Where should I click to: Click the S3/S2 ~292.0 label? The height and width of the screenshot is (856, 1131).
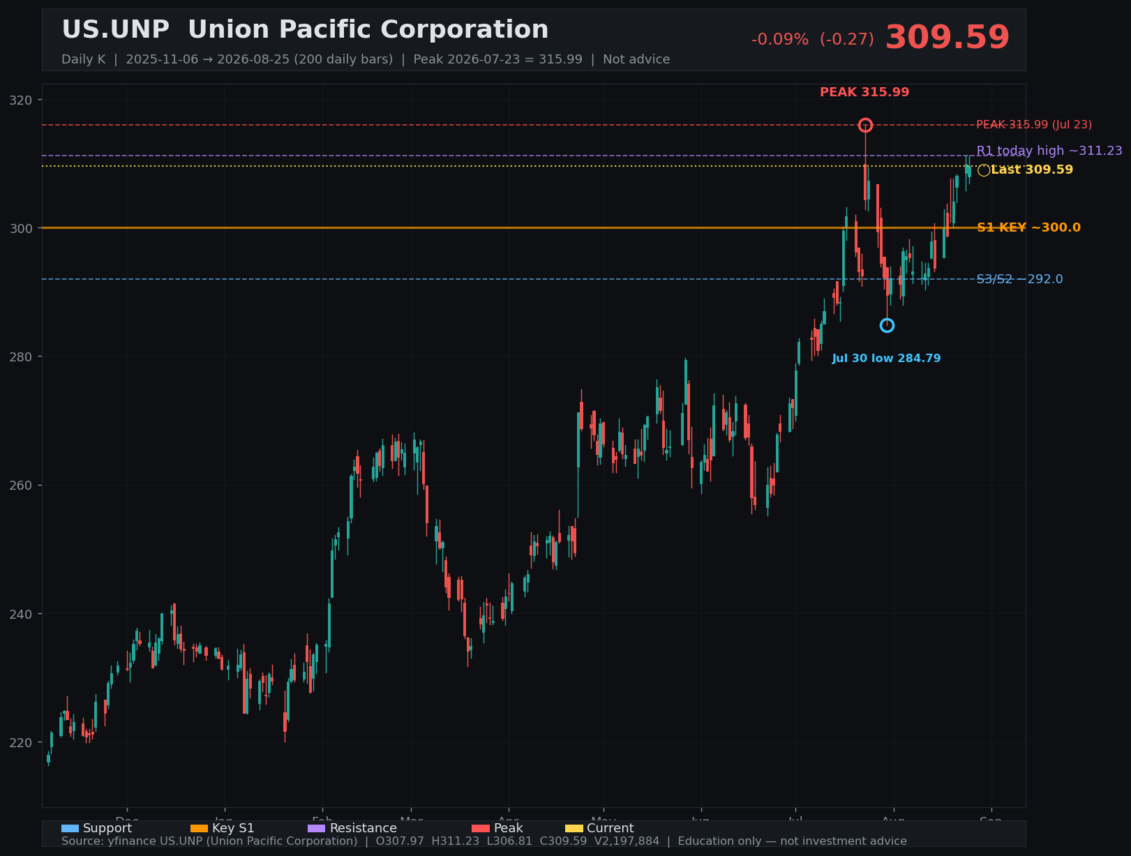click(x=1019, y=279)
